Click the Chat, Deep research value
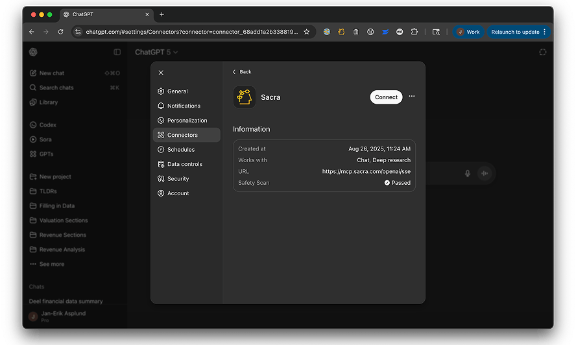The height and width of the screenshot is (345, 576). (383, 160)
